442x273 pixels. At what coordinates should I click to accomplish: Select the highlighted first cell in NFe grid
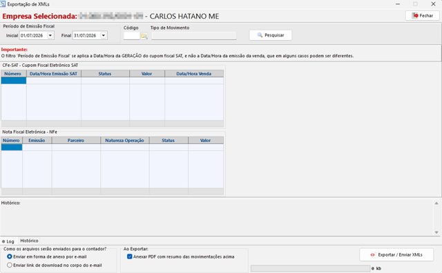click(x=12, y=148)
